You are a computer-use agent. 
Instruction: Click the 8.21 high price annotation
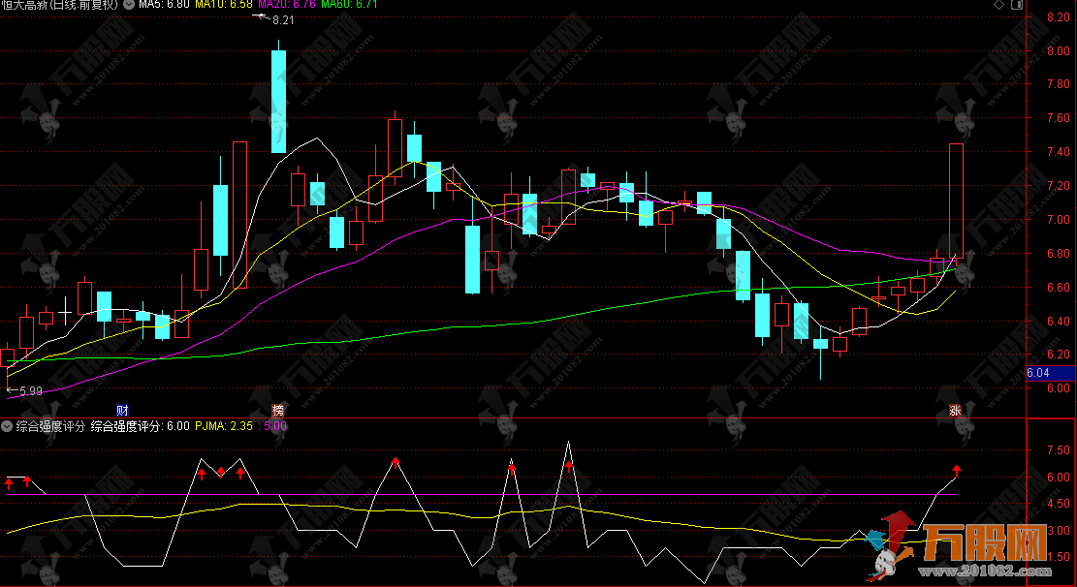click(283, 19)
